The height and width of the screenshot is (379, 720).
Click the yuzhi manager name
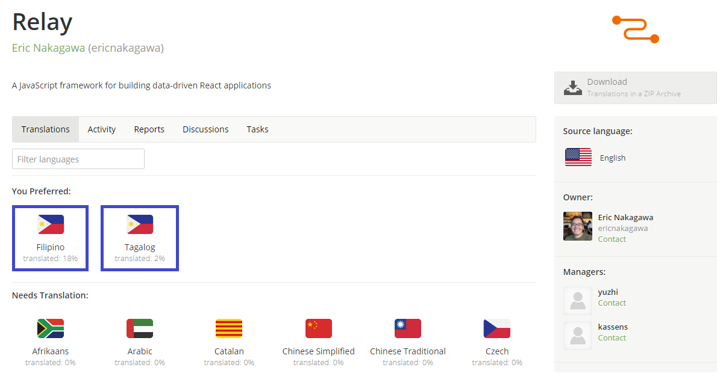[x=608, y=292]
